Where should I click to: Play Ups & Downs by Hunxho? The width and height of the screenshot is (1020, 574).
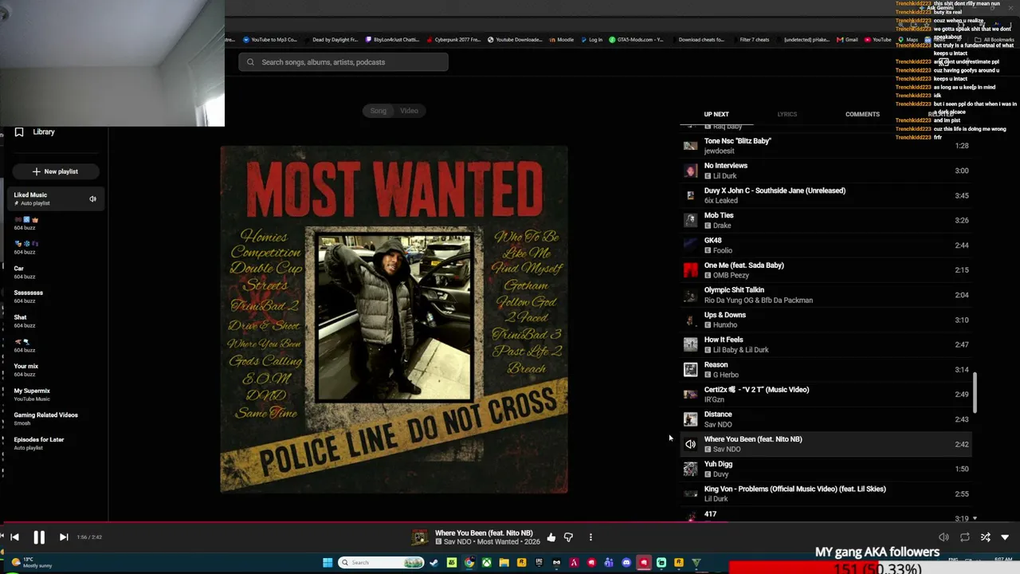click(x=826, y=320)
